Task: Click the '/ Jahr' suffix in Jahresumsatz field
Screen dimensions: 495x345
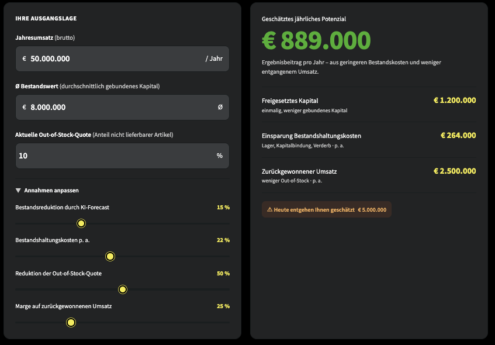Action: point(214,58)
